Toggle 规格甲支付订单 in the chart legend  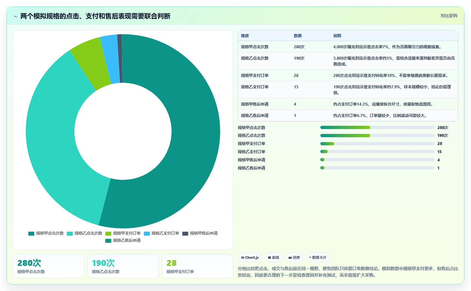click(123, 233)
